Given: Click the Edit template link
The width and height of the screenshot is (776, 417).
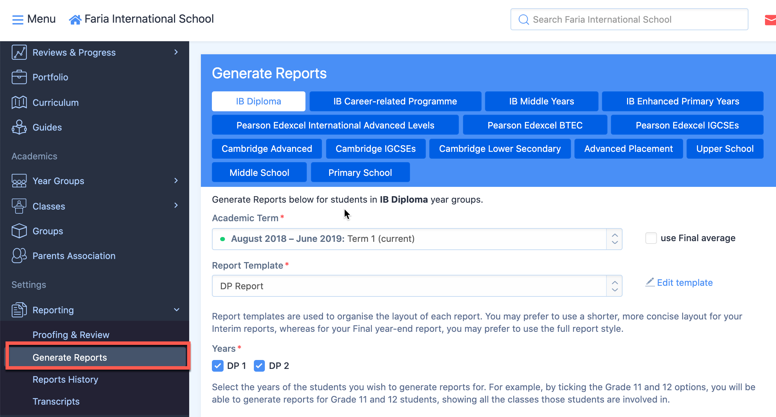Looking at the screenshot, I should (x=685, y=282).
